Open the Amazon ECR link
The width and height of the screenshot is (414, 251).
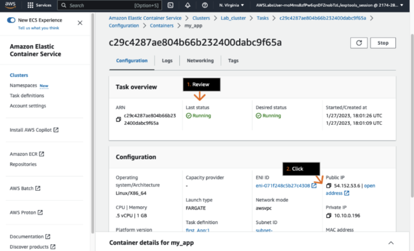click(24, 154)
